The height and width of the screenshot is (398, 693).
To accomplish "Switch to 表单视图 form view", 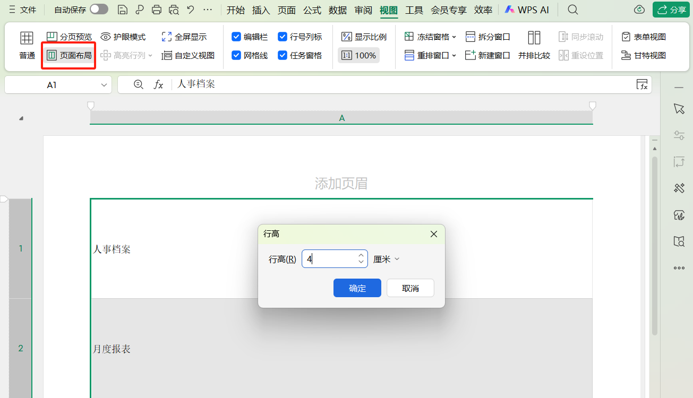I will point(644,36).
